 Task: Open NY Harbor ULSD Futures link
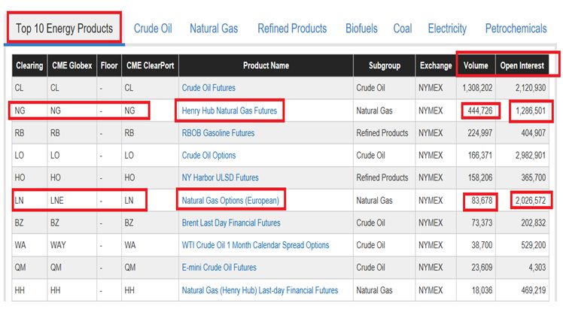click(x=220, y=178)
